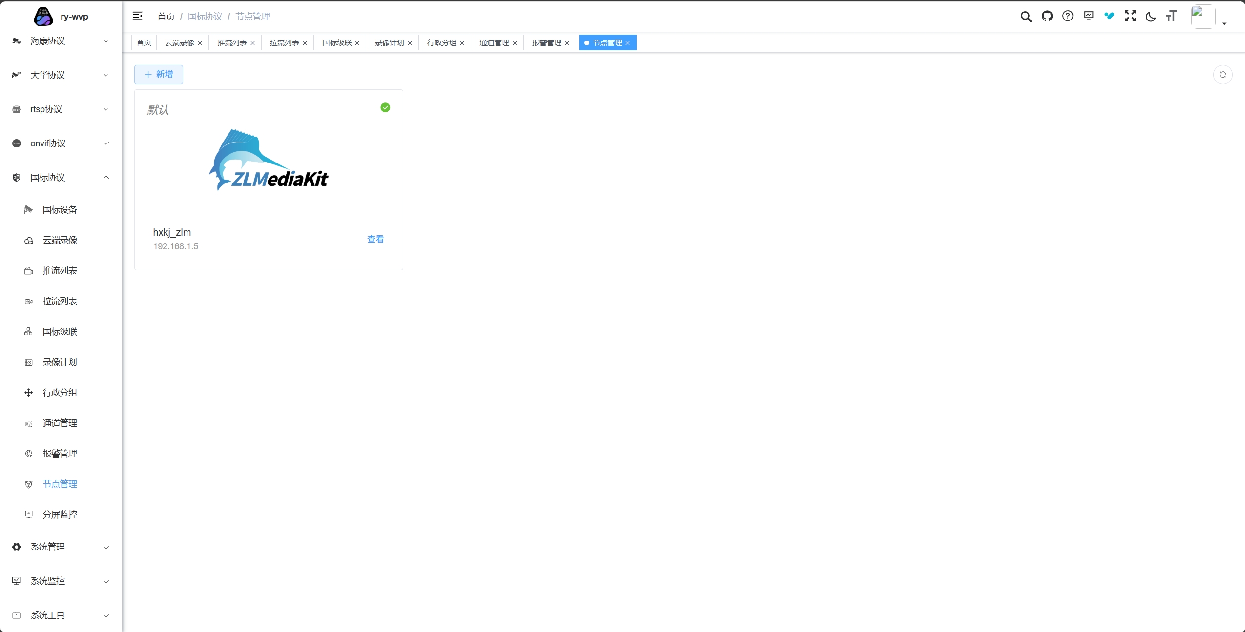Click the 查看 link on node card
The height and width of the screenshot is (632, 1245).
point(375,239)
